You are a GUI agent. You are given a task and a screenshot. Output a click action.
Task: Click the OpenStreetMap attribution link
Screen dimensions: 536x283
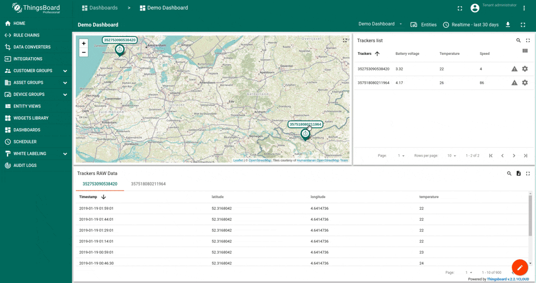[260, 161]
